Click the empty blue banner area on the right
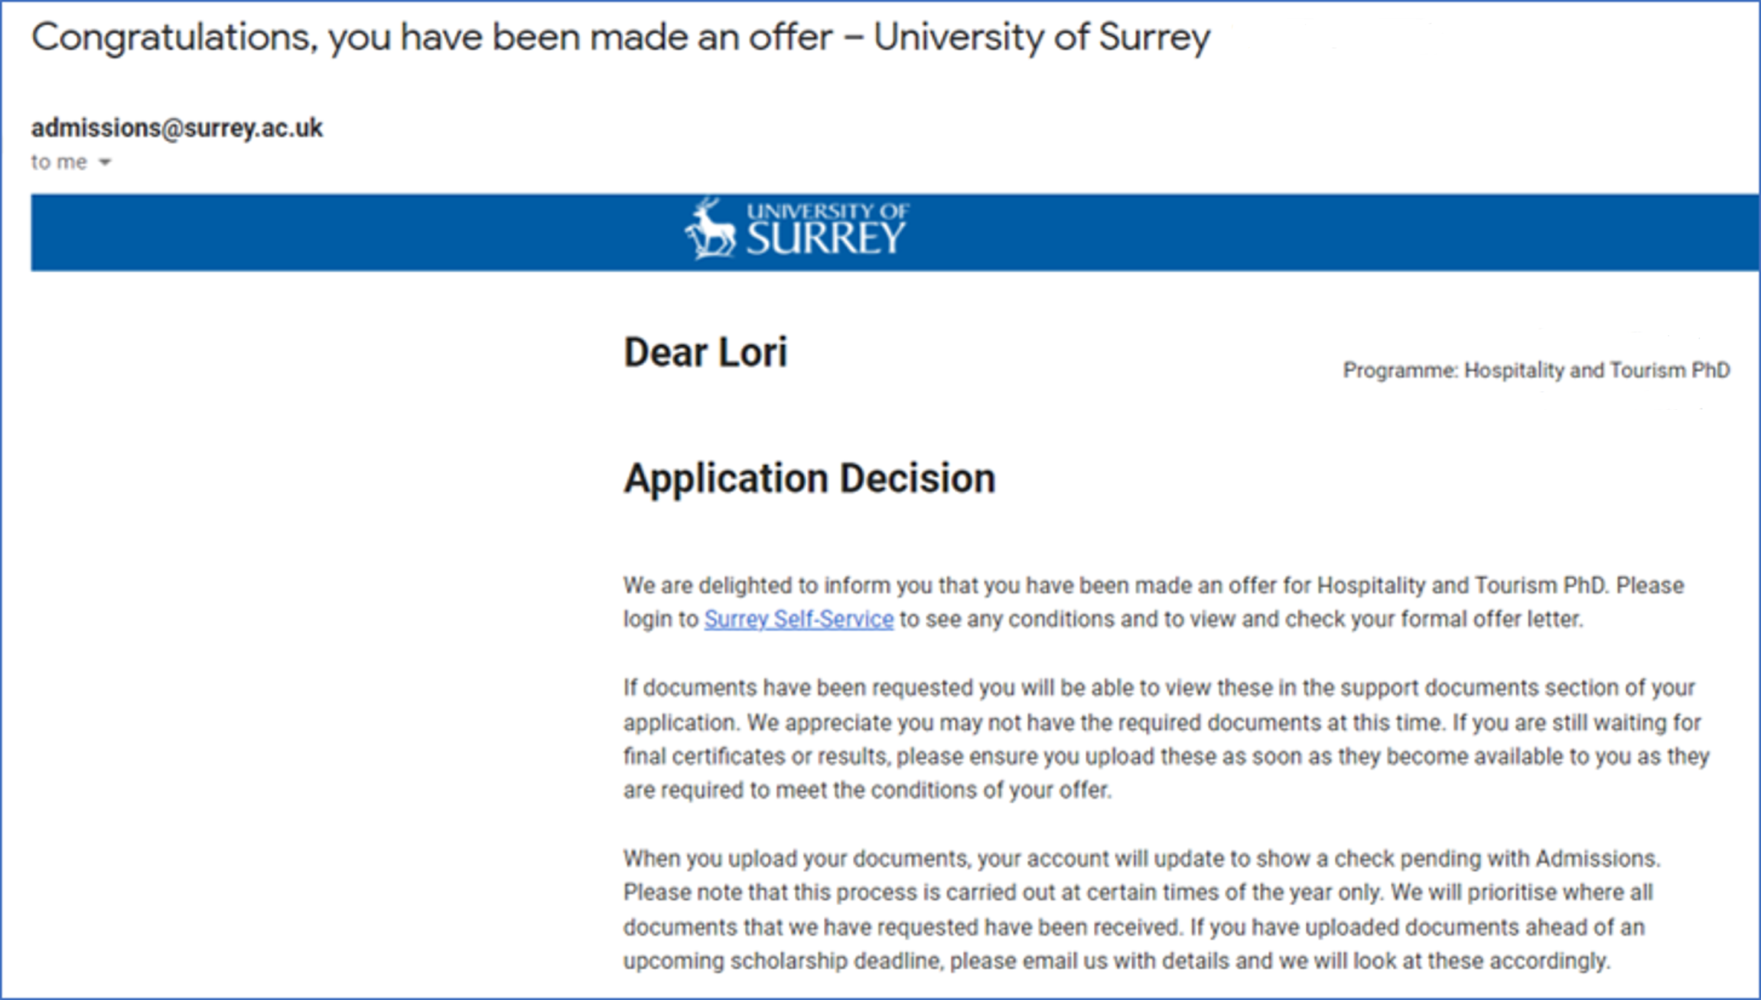The width and height of the screenshot is (1761, 1000). tap(1333, 232)
